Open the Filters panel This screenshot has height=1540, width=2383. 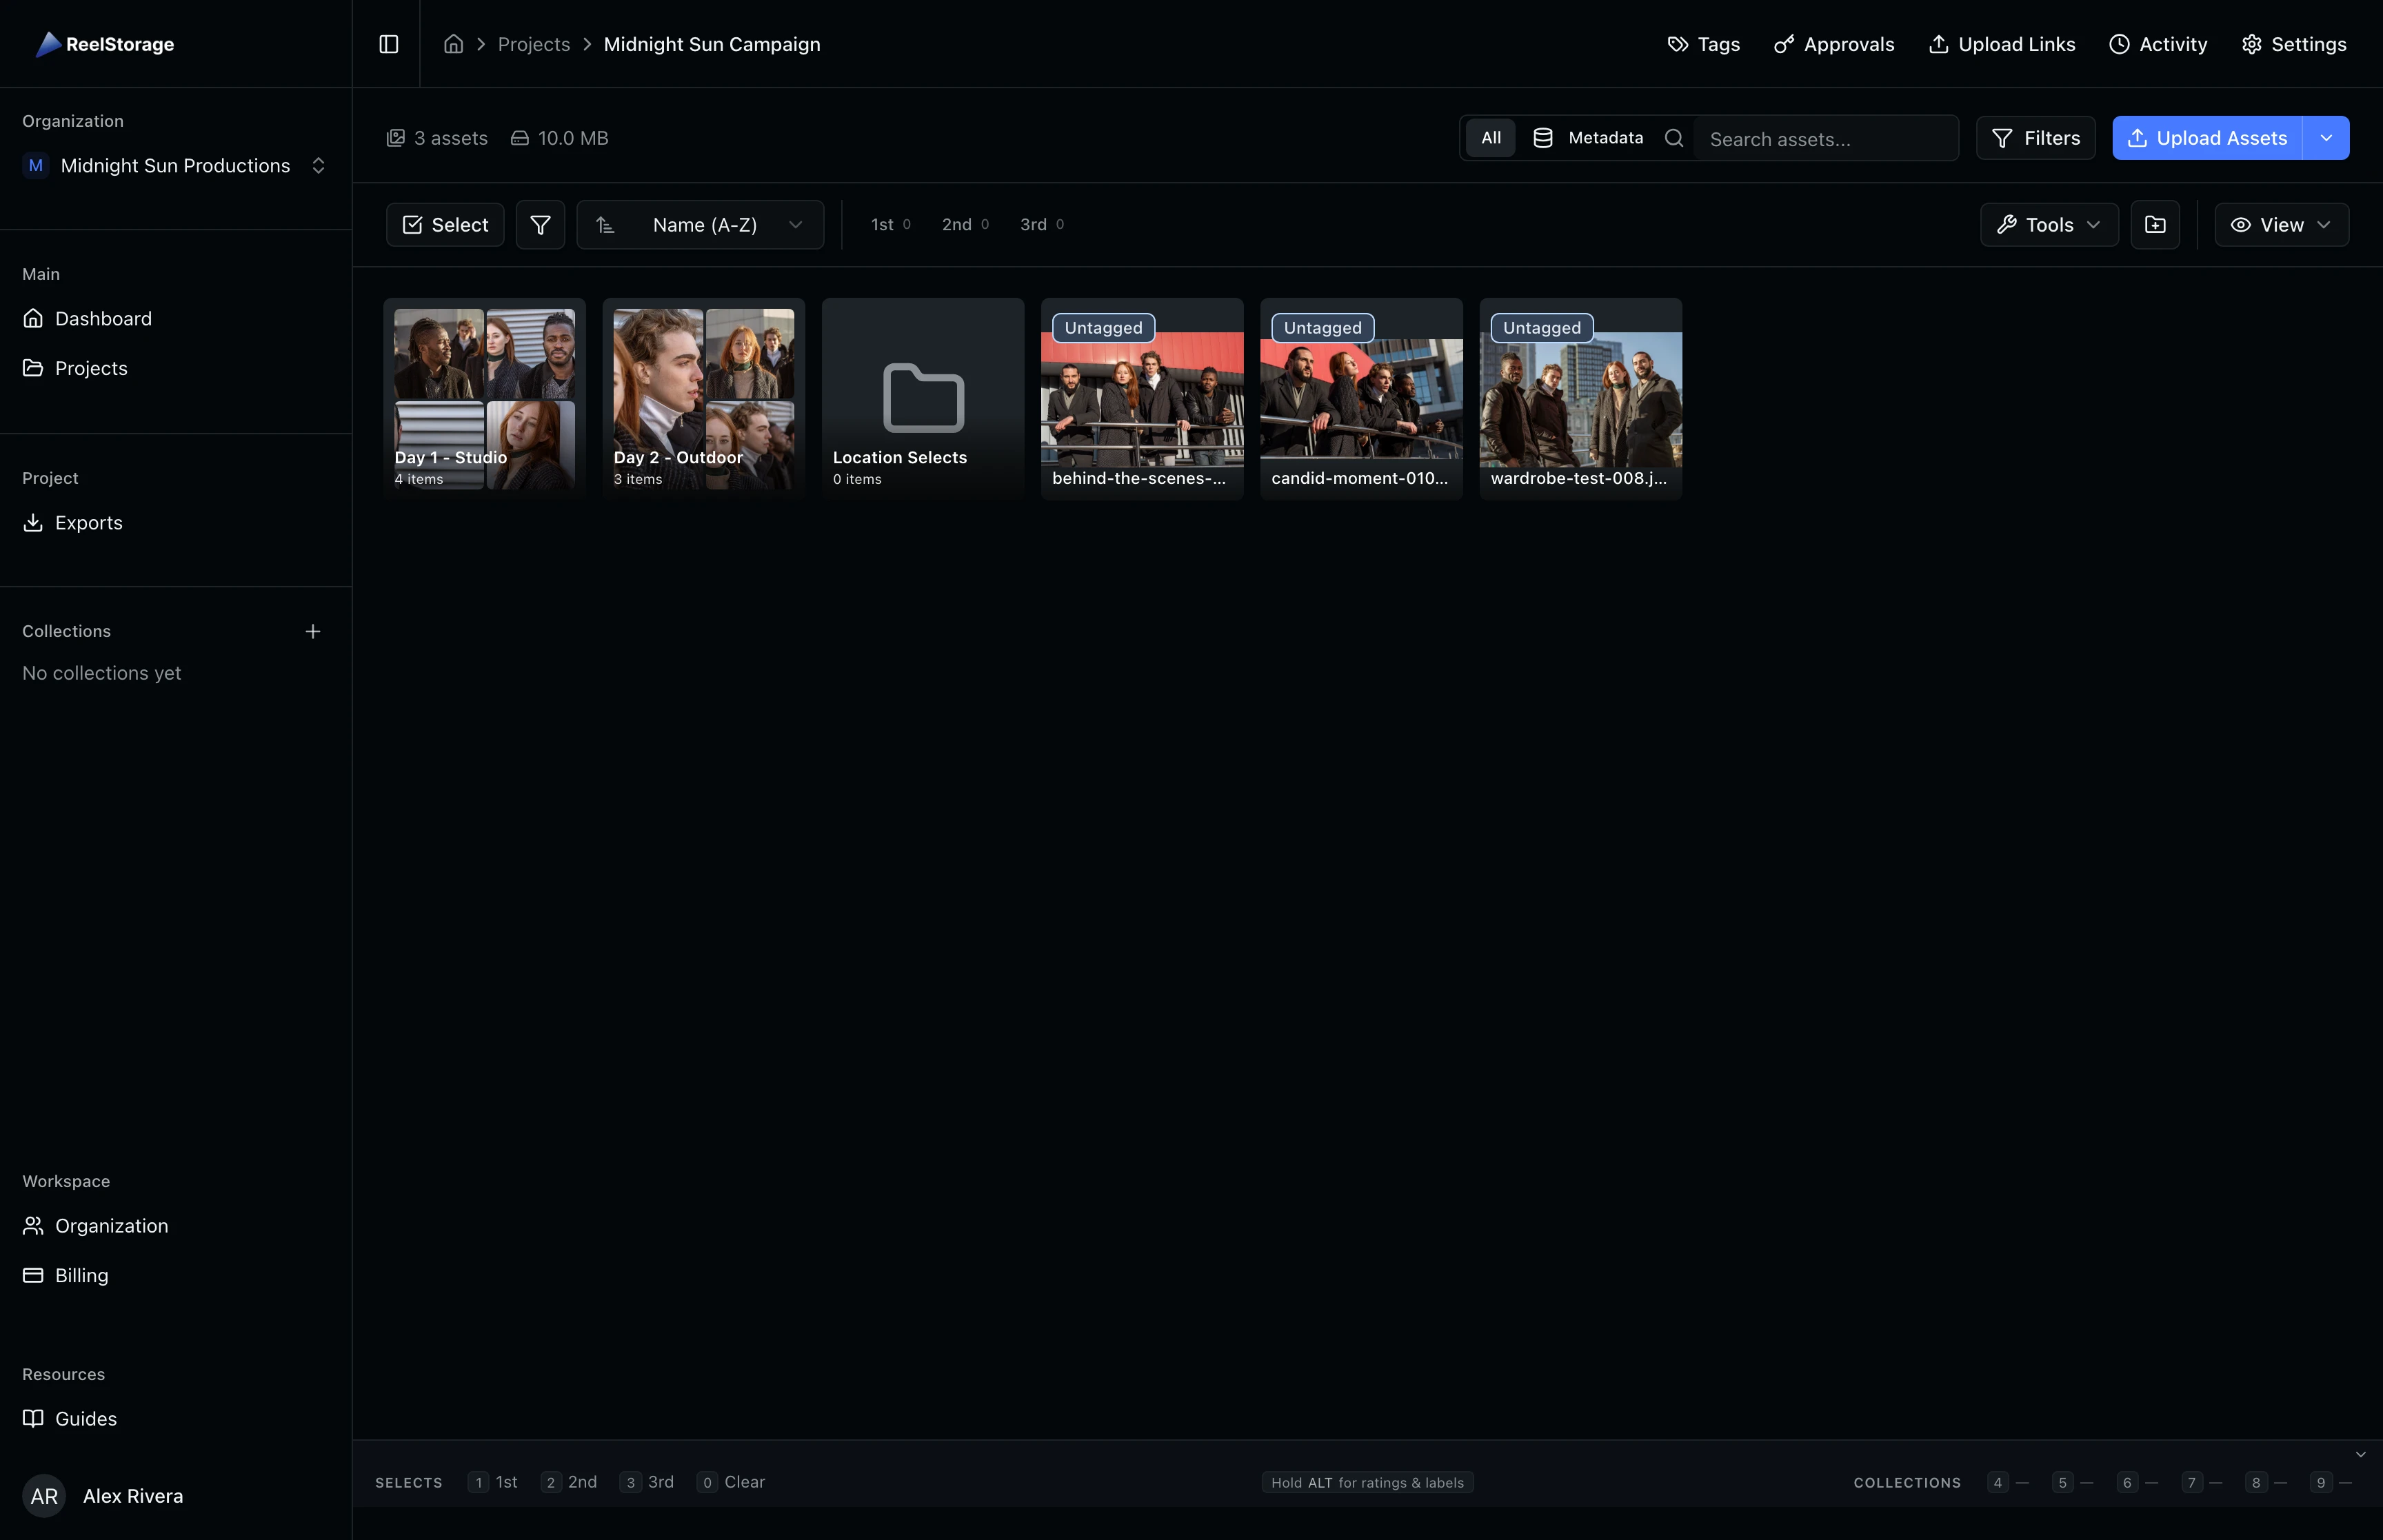pos(2036,137)
